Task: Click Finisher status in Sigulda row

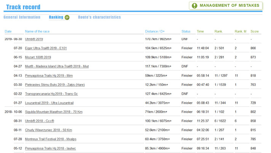Action: click(187, 112)
